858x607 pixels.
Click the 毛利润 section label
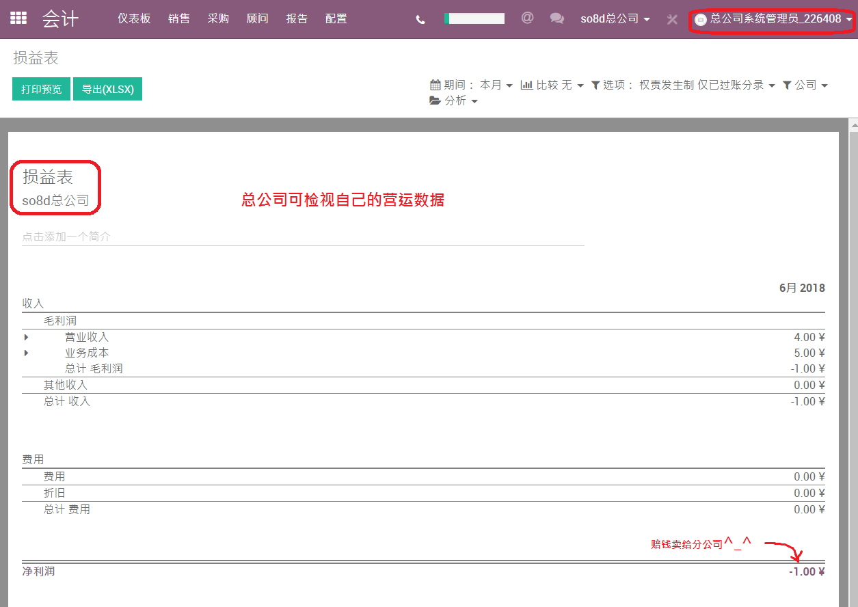click(x=60, y=320)
